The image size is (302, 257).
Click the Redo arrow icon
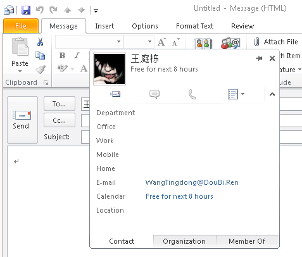(53, 9)
